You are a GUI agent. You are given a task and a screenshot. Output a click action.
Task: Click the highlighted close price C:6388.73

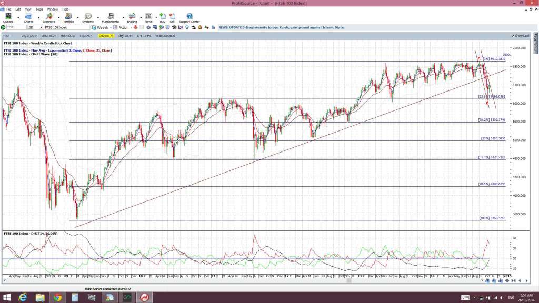click(106, 36)
